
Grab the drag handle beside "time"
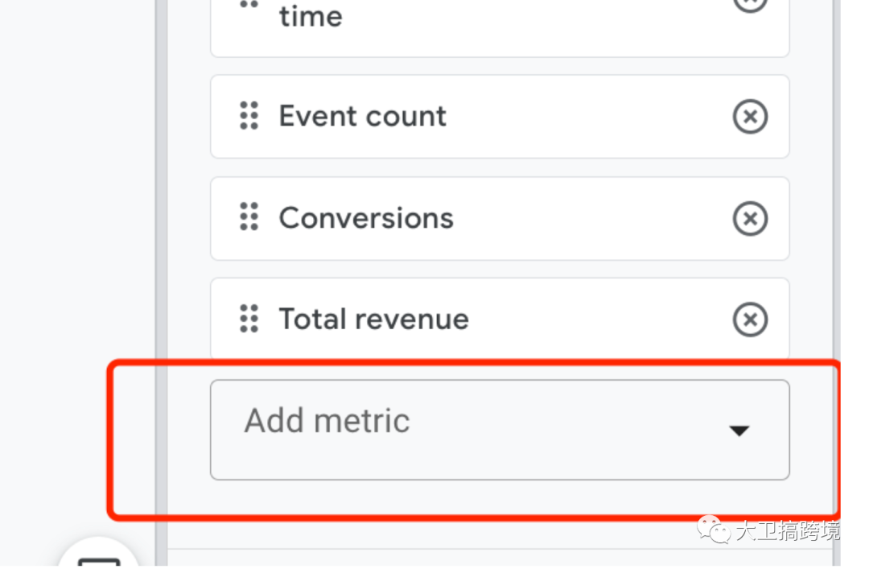click(x=249, y=4)
